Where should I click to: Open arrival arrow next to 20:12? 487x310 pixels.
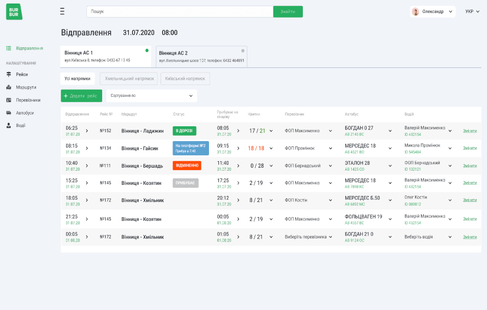[238, 200]
